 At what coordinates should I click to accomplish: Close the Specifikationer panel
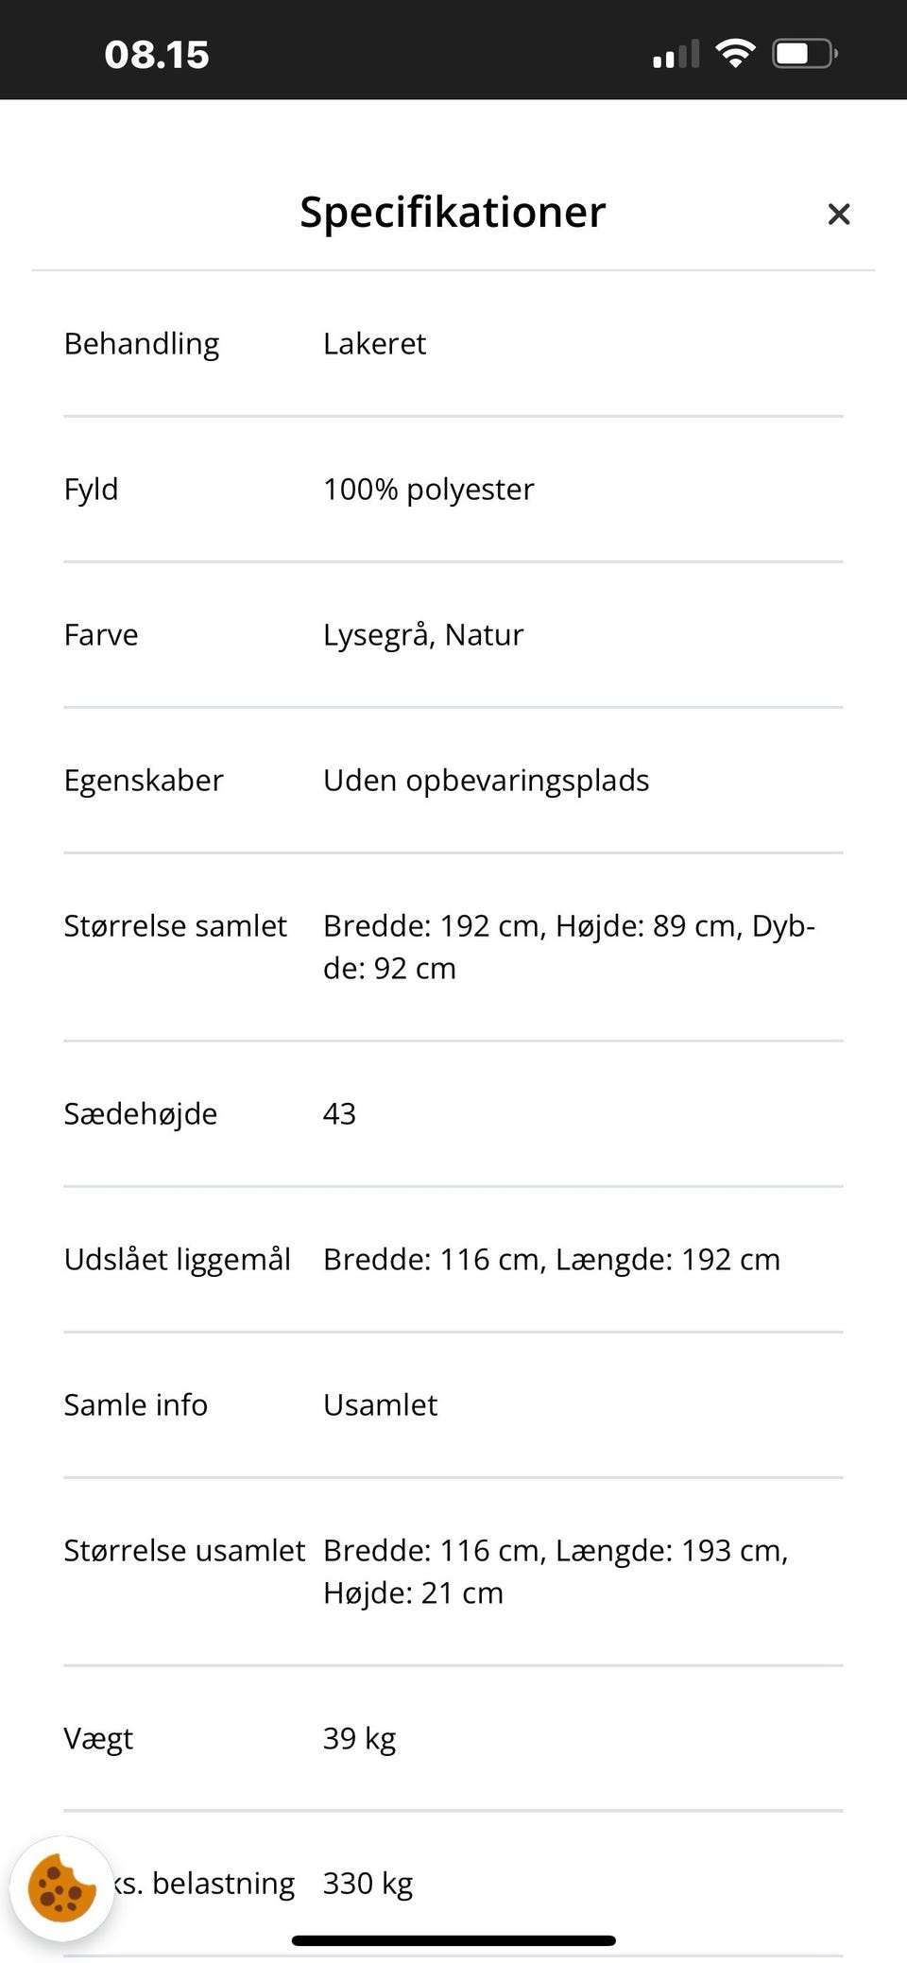point(838,215)
